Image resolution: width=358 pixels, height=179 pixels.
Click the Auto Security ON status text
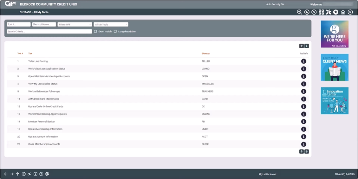(x=275, y=4)
